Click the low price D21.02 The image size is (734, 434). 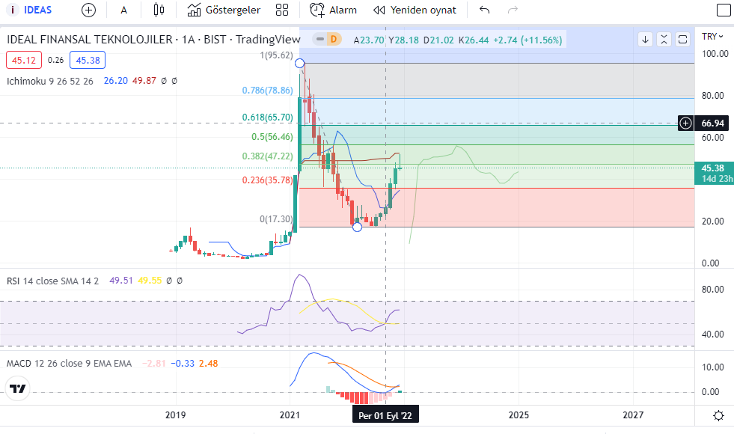[438, 40]
